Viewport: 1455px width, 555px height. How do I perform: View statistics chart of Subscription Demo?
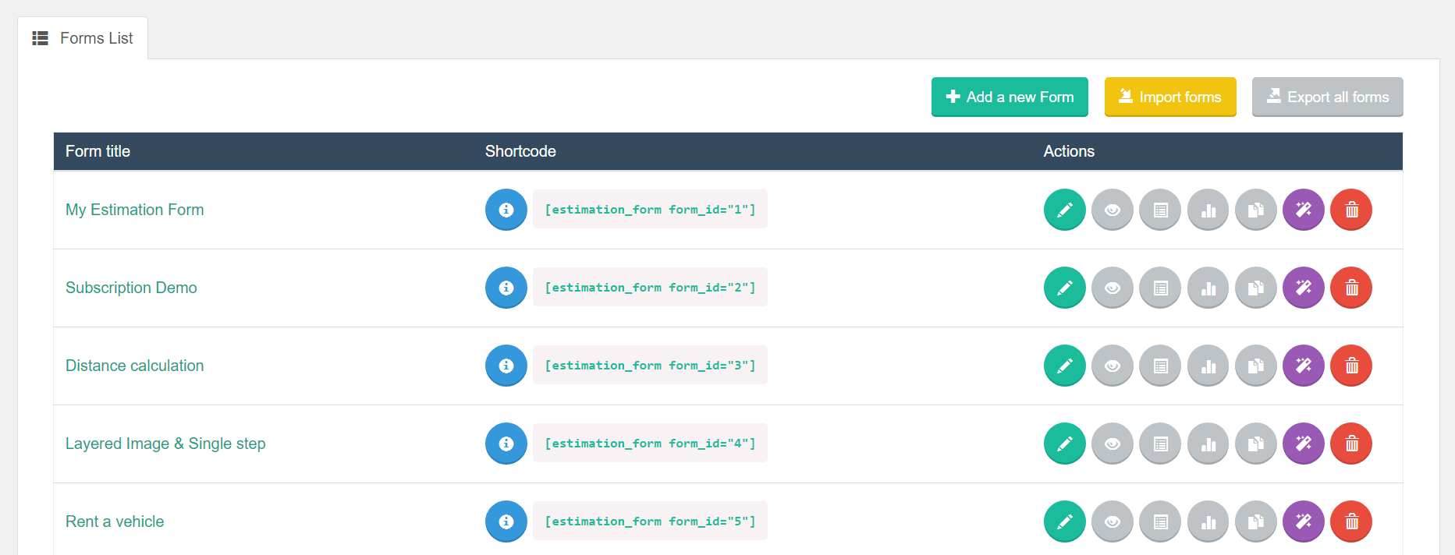click(1208, 288)
